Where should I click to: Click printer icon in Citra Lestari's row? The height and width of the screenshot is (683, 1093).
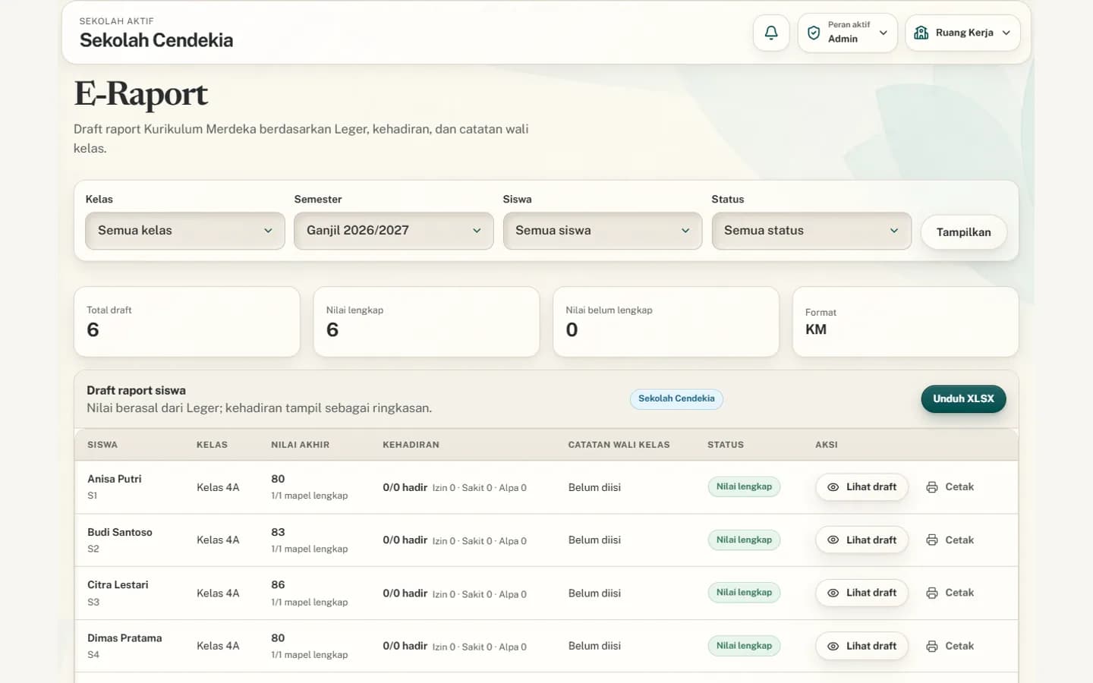pyautogui.click(x=932, y=593)
